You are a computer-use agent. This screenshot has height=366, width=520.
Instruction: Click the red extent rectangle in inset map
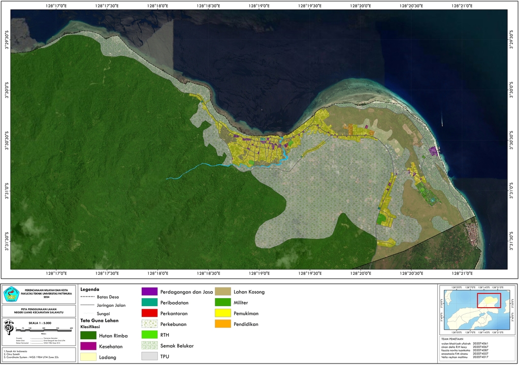[x=489, y=300]
